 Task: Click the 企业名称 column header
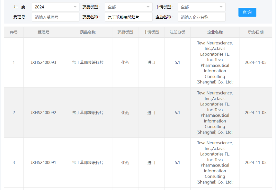pyautogui.click(x=215, y=32)
